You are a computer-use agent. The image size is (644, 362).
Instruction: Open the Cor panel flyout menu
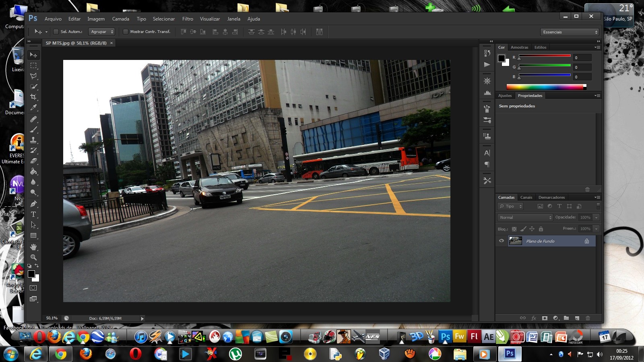coord(597,47)
